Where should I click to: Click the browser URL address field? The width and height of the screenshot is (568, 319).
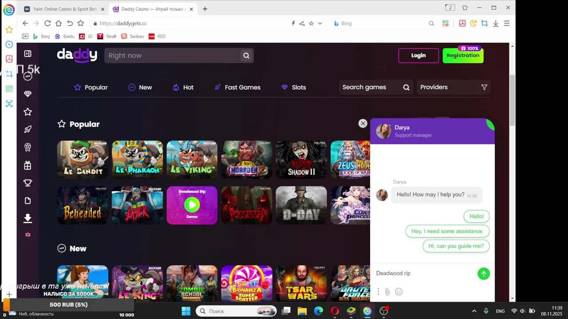[191, 23]
